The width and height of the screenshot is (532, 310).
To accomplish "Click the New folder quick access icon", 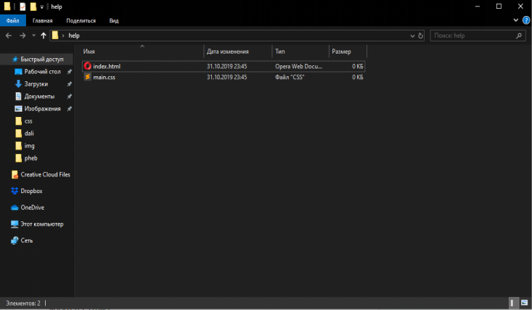I will [33, 7].
